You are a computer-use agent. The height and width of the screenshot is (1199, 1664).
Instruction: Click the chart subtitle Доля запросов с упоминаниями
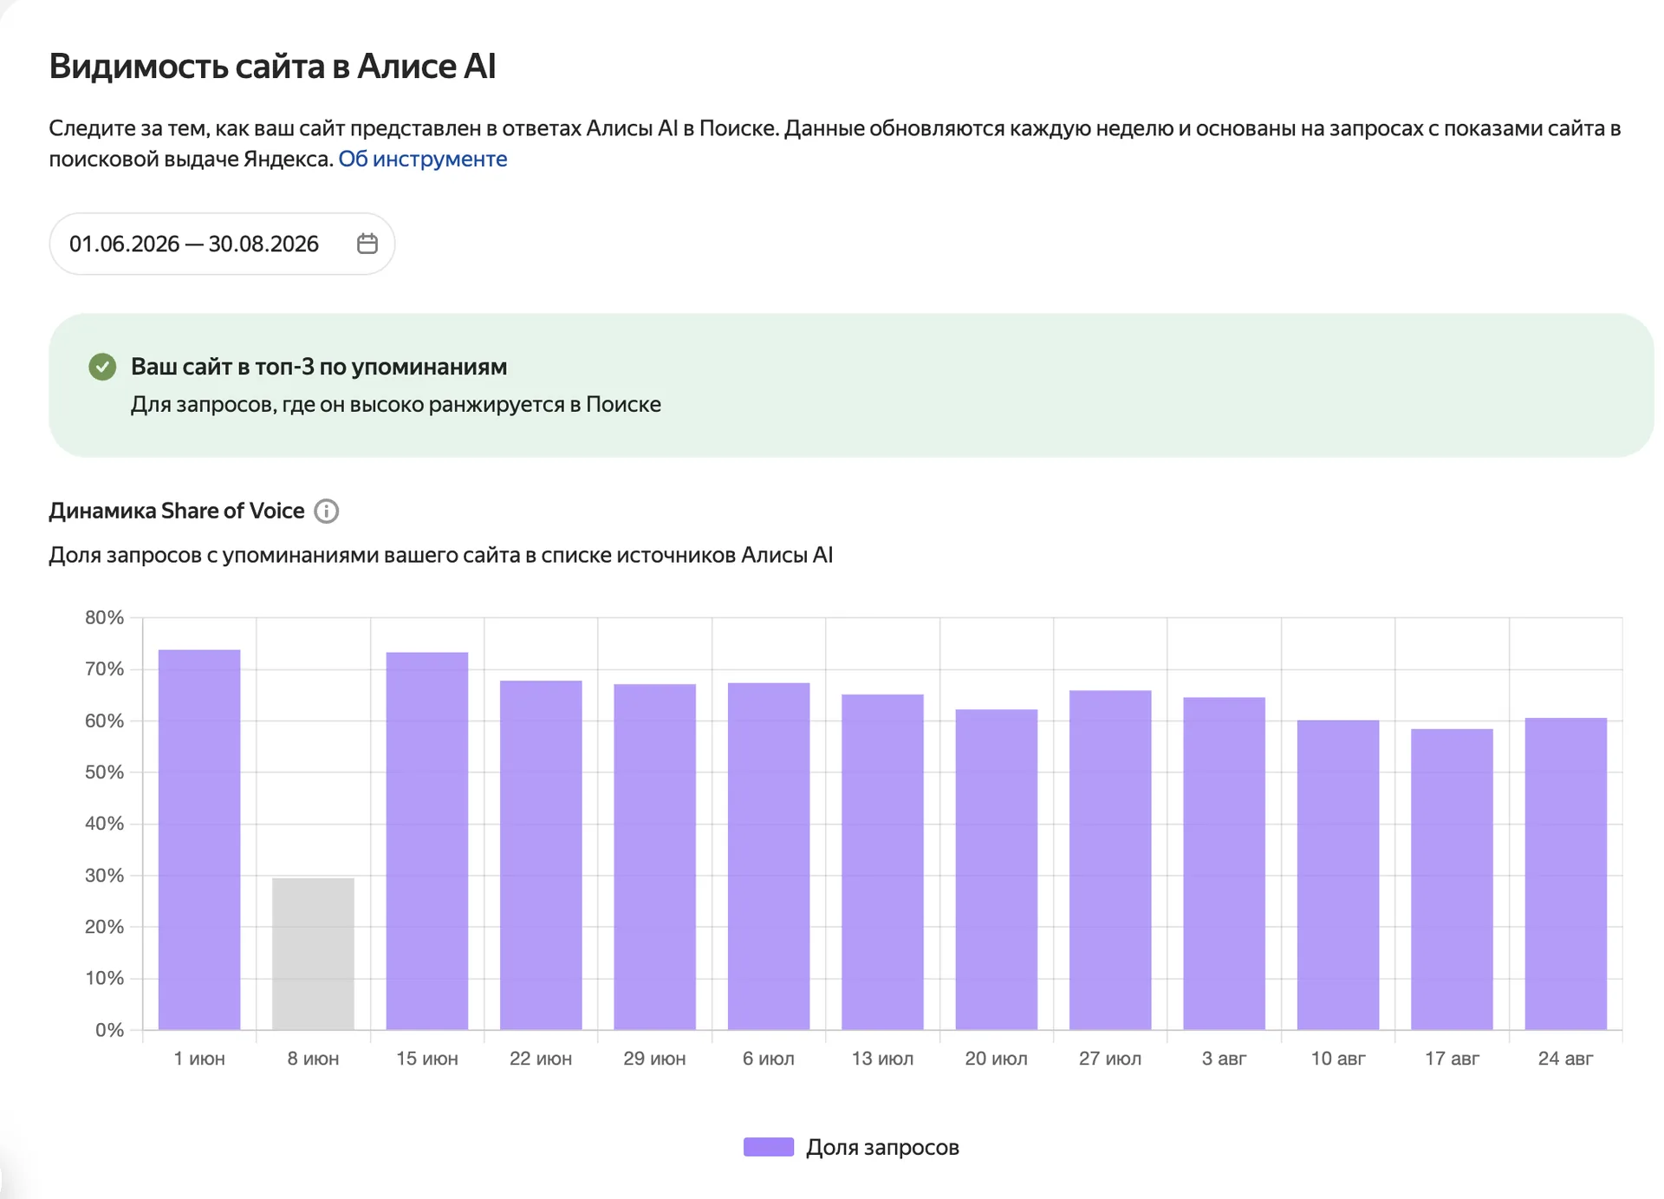coord(440,555)
